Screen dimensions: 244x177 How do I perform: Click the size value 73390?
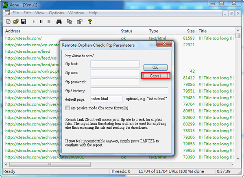point(189,157)
